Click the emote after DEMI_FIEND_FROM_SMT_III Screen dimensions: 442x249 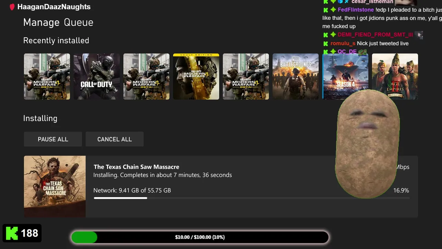(419, 35)
